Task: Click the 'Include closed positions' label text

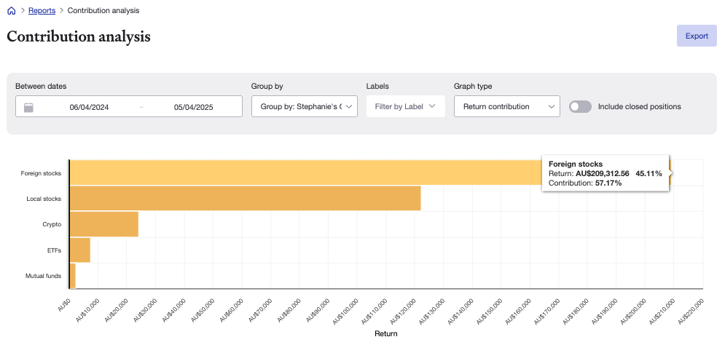Action: [640, 107]
